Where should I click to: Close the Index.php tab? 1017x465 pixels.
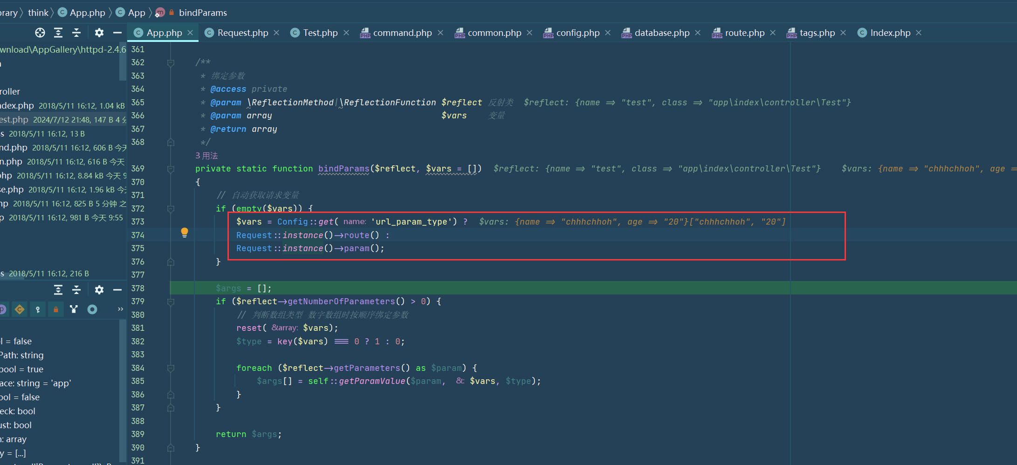click(x=919, y=33)
